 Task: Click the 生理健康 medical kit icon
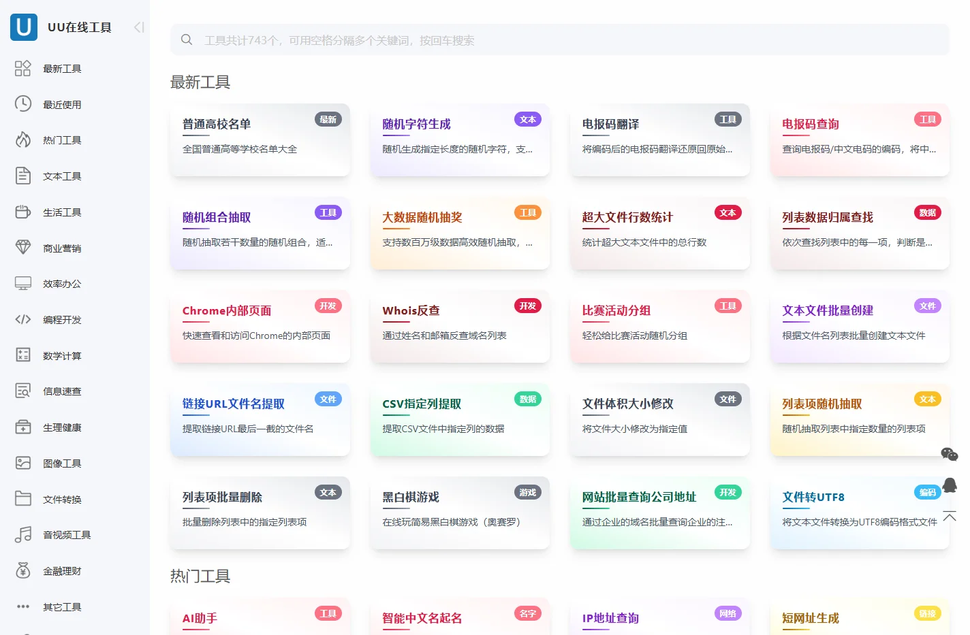[x=23, y=427]
